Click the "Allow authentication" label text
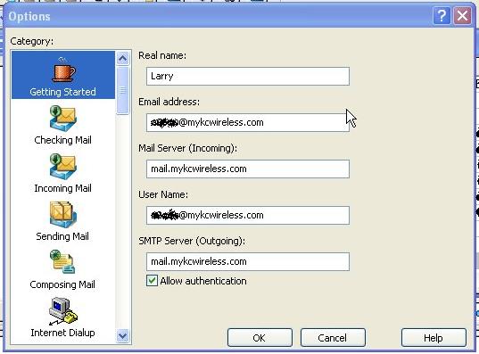 click(x=203, y=281)
